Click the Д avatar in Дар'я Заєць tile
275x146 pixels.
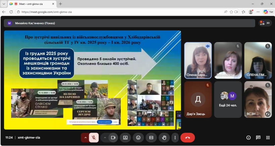click(x=198, y=99)
